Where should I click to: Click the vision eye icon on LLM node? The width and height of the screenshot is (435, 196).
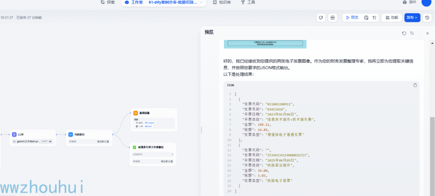click(x=50, y=141)
